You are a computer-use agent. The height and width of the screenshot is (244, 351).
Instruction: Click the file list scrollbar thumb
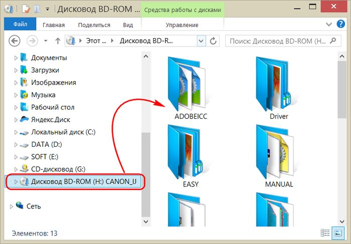tap(342, 90)
